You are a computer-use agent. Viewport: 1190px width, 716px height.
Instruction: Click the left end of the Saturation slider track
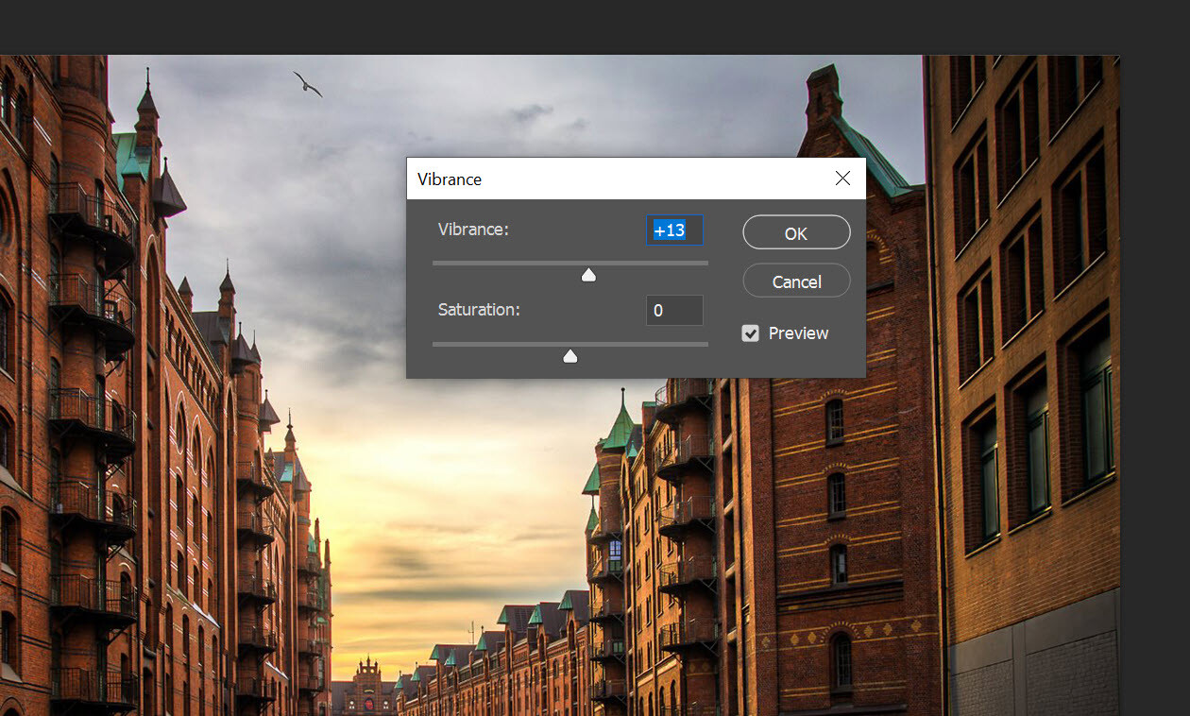(x=434, y=344)
